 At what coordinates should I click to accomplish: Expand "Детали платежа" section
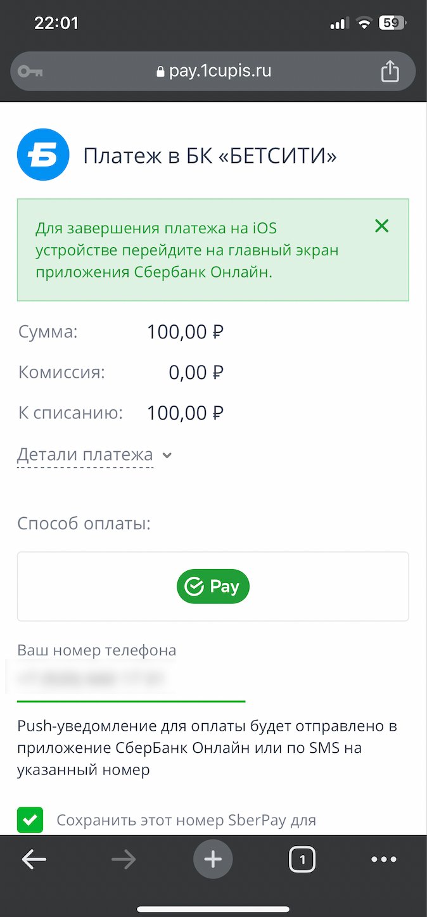[85, 455]
